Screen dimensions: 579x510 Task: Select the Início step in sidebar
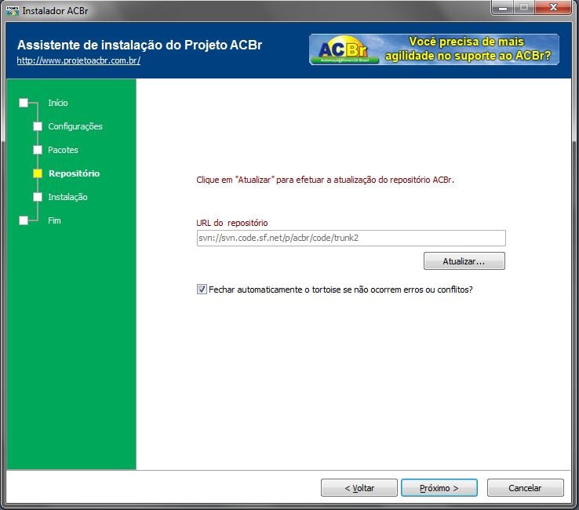58,103
